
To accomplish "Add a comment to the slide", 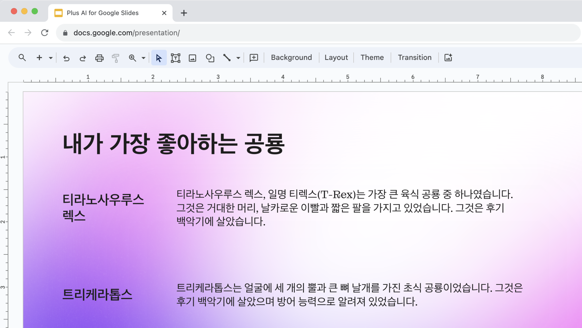I will 254,58.
